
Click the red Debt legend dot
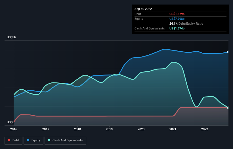click(9, 140)
